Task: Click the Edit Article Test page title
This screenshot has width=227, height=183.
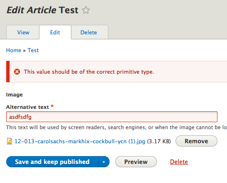Action: point(42,10)
